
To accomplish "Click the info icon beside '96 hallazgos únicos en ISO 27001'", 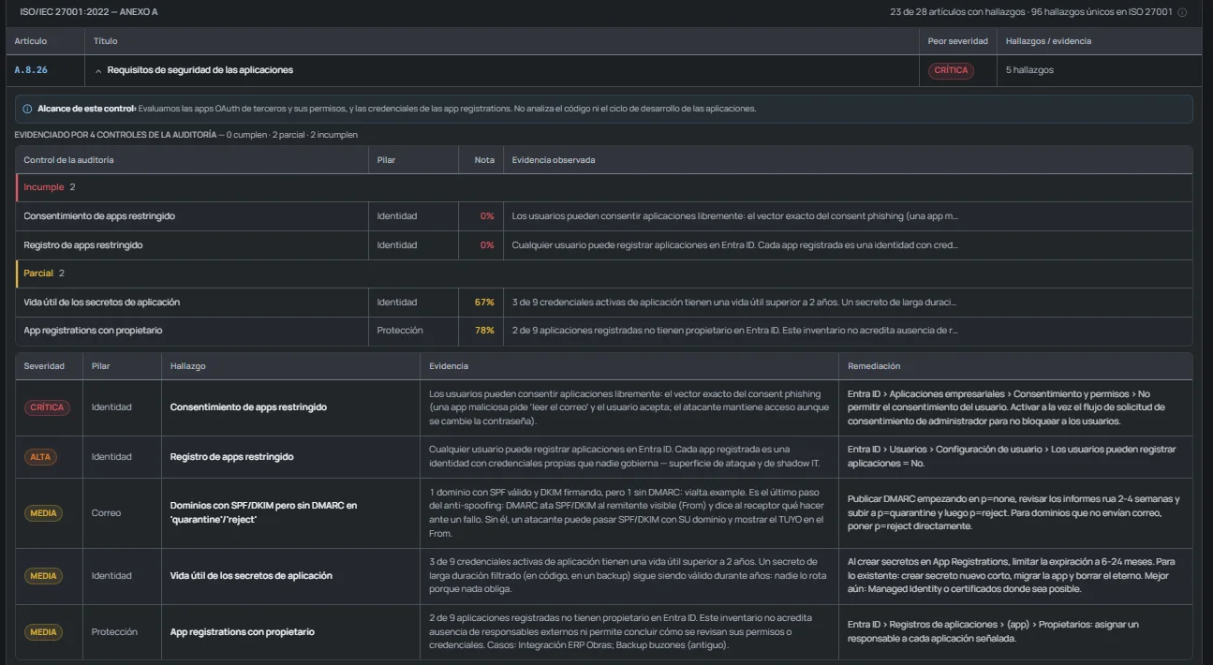I will pos(1182,12).
